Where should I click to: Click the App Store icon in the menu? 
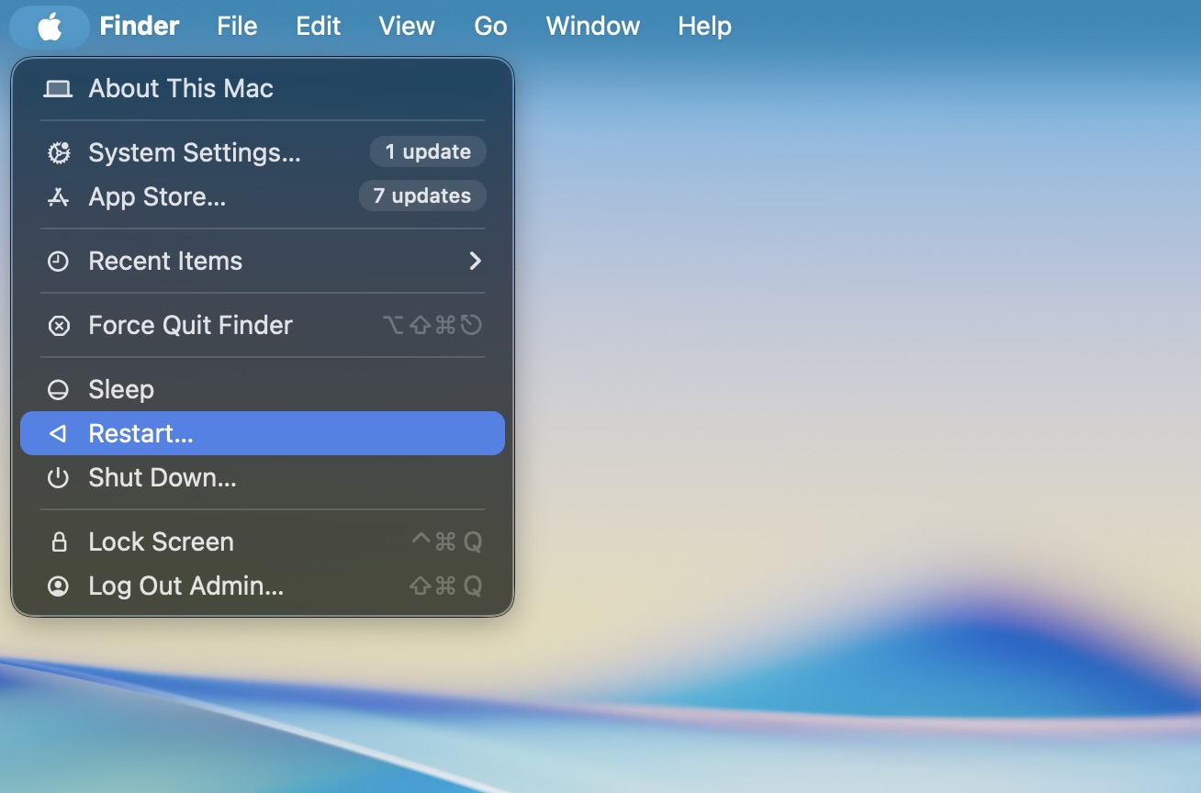click(57, 196)
